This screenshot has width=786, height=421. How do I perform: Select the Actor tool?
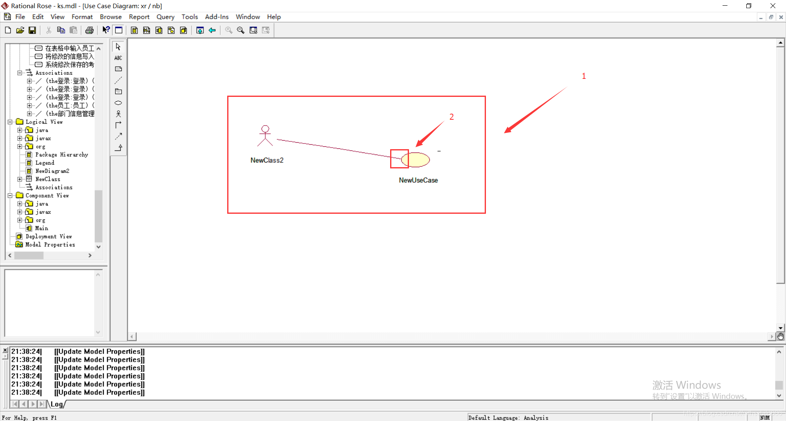118,114
